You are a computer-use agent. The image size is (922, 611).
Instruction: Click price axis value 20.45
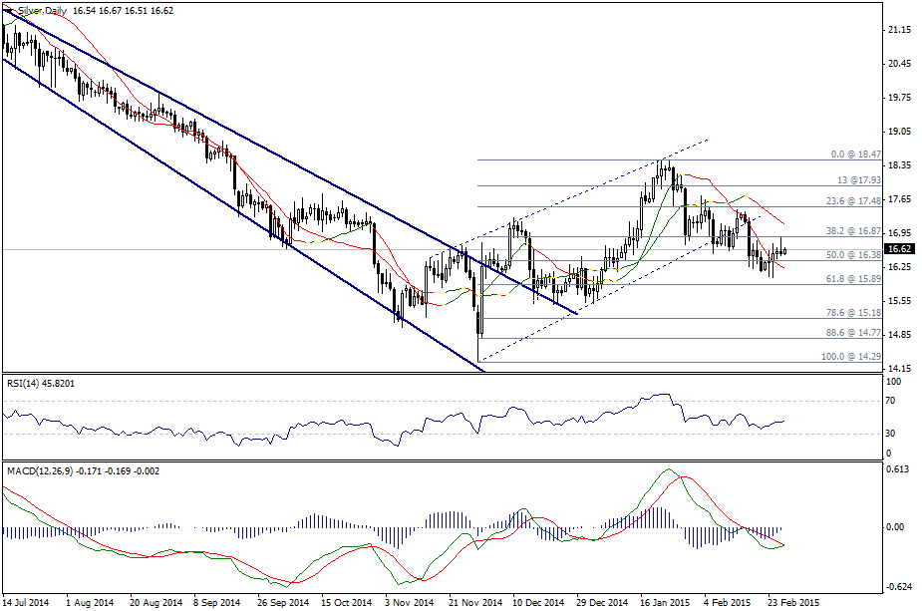coord(898,64)
